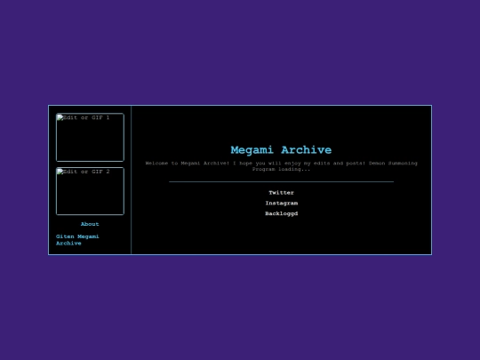Click the Edit or GIF 1 image
The width and height of the screenshot is (480, 360).
point(90,137)
